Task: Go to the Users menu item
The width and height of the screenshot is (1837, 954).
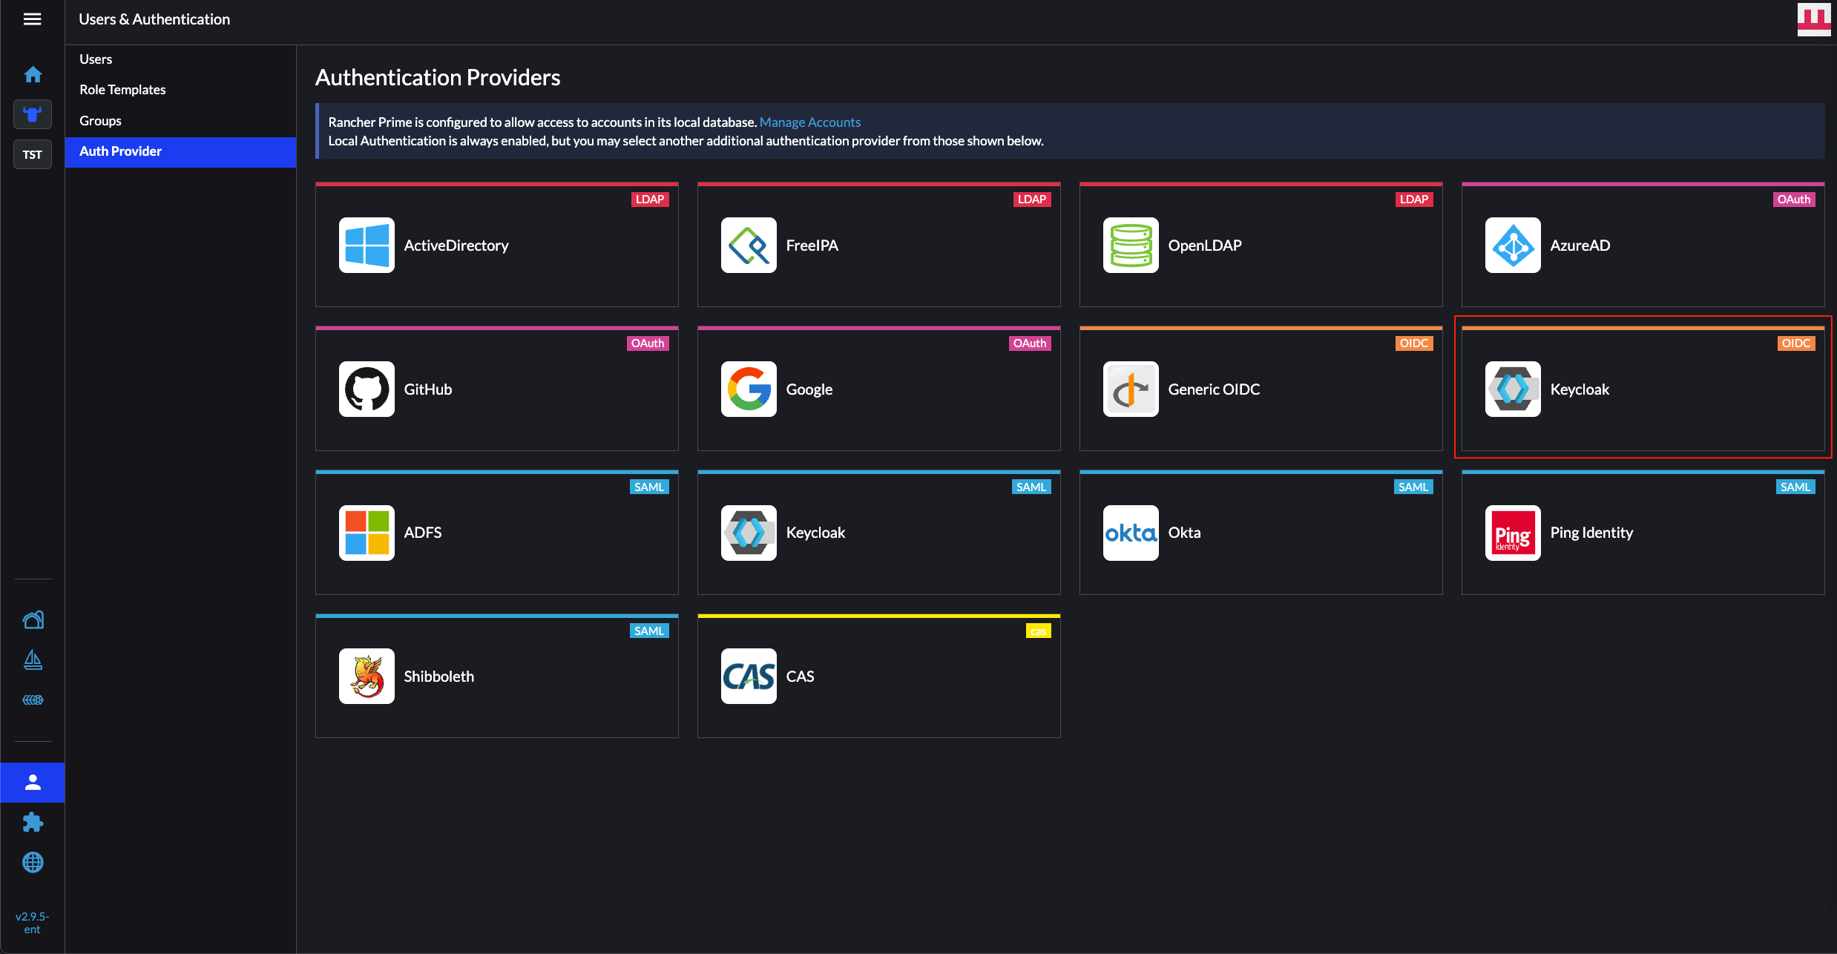Action: click(x=96, y=59)
